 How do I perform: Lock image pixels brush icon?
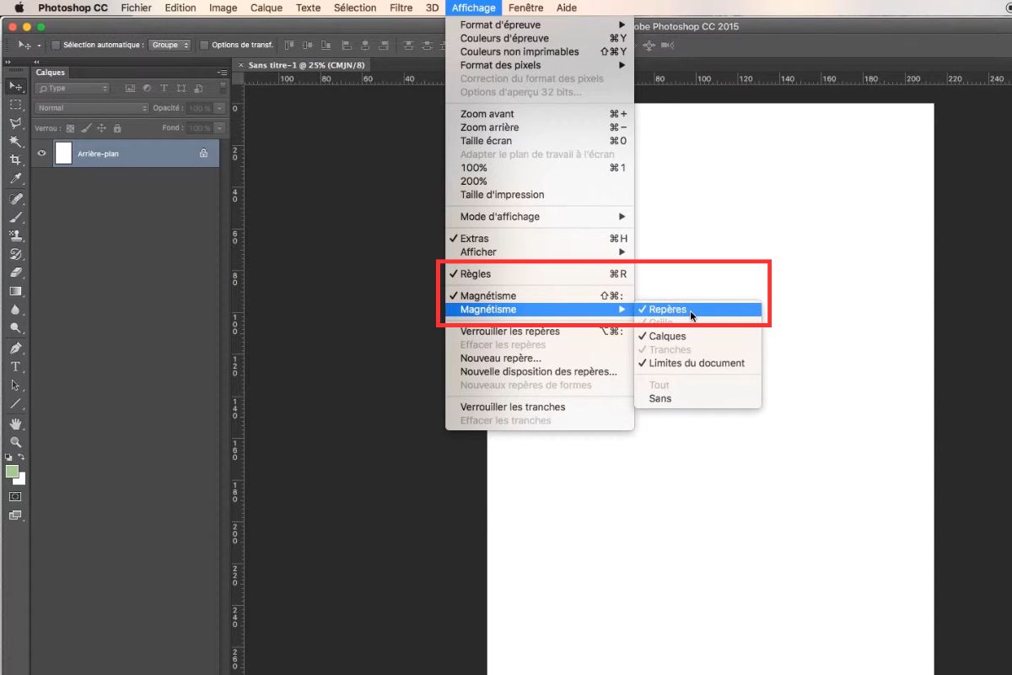[86, 128]
